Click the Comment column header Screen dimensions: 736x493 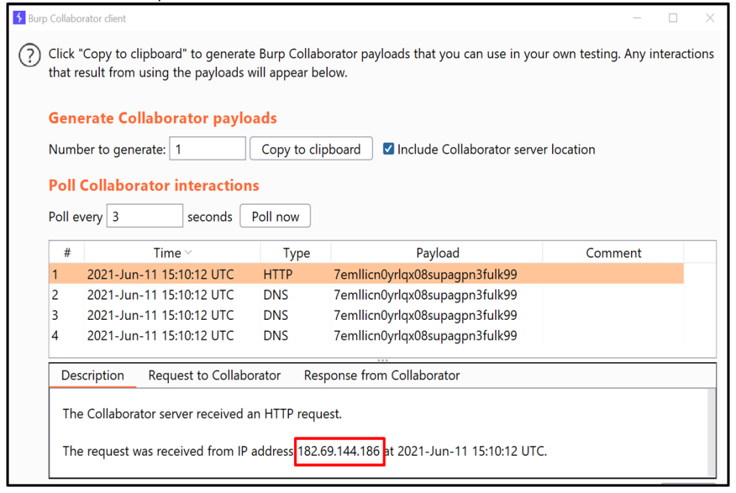point(613,252)
